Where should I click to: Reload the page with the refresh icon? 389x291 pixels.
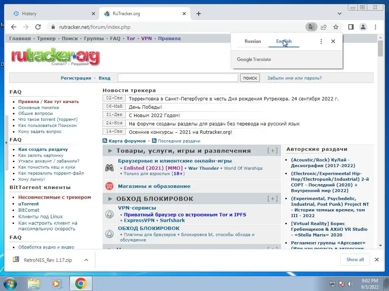click(x=38, y=27)
